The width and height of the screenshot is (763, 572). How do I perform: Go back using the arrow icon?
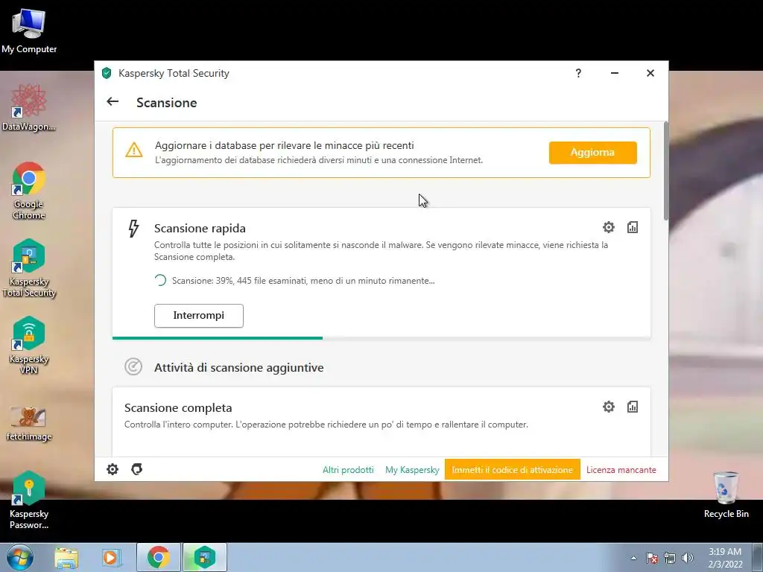pos(113,101)
